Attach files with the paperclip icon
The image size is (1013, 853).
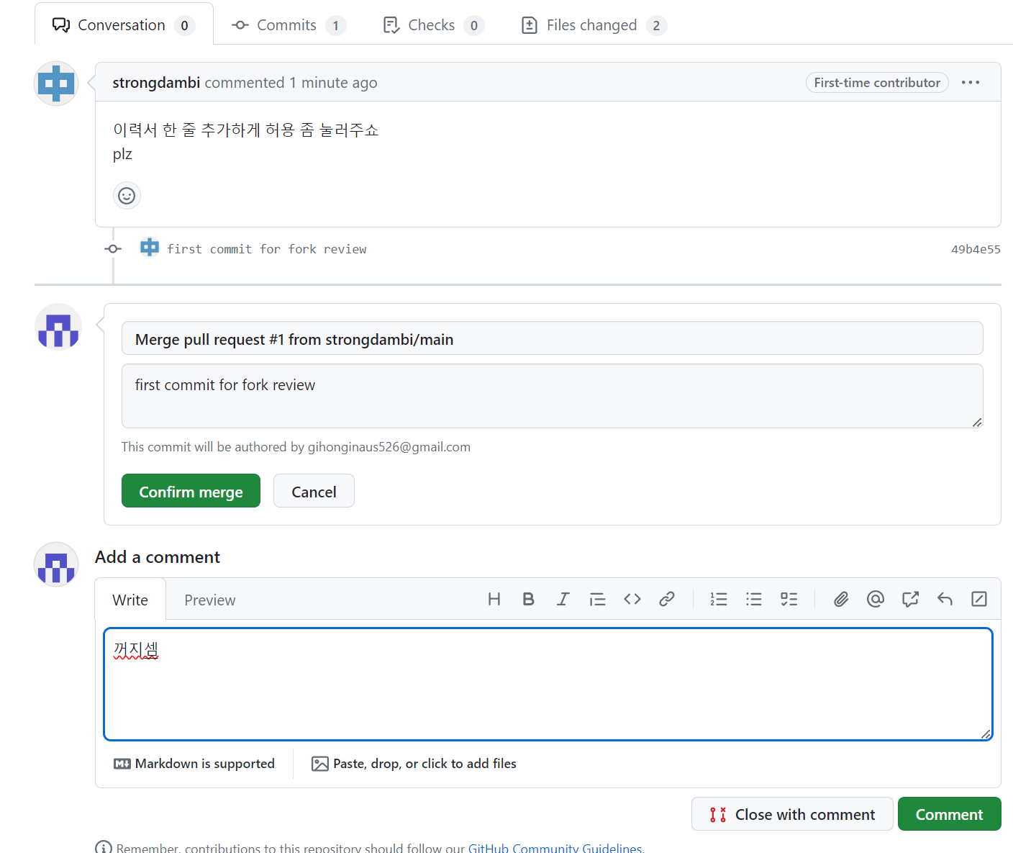[841, 599]
